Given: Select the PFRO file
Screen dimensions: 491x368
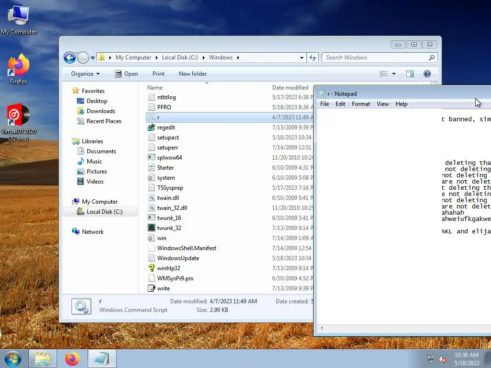Looking at the screenshot, I should click(164, 107).
